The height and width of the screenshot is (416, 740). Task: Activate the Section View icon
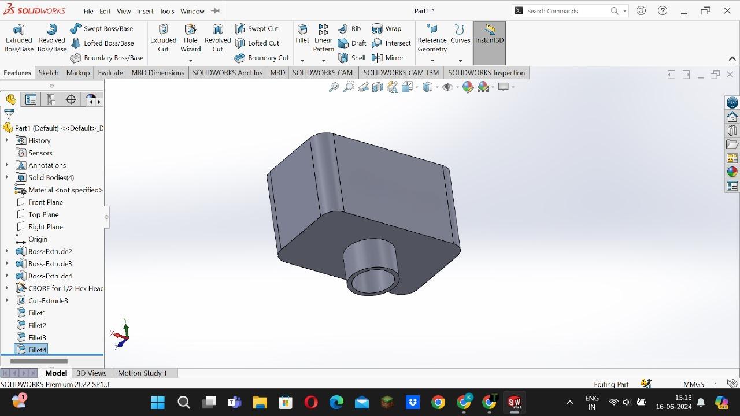tap(378, 87)
